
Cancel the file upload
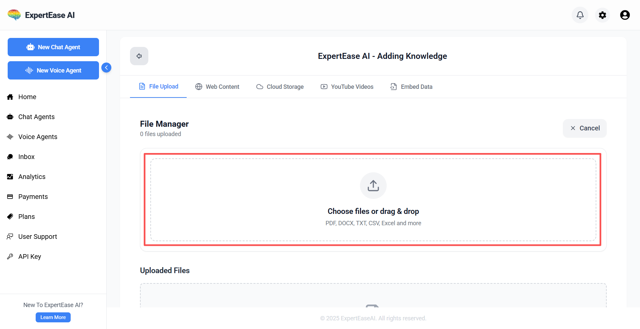pyautogui.click(x=585, y=128)
